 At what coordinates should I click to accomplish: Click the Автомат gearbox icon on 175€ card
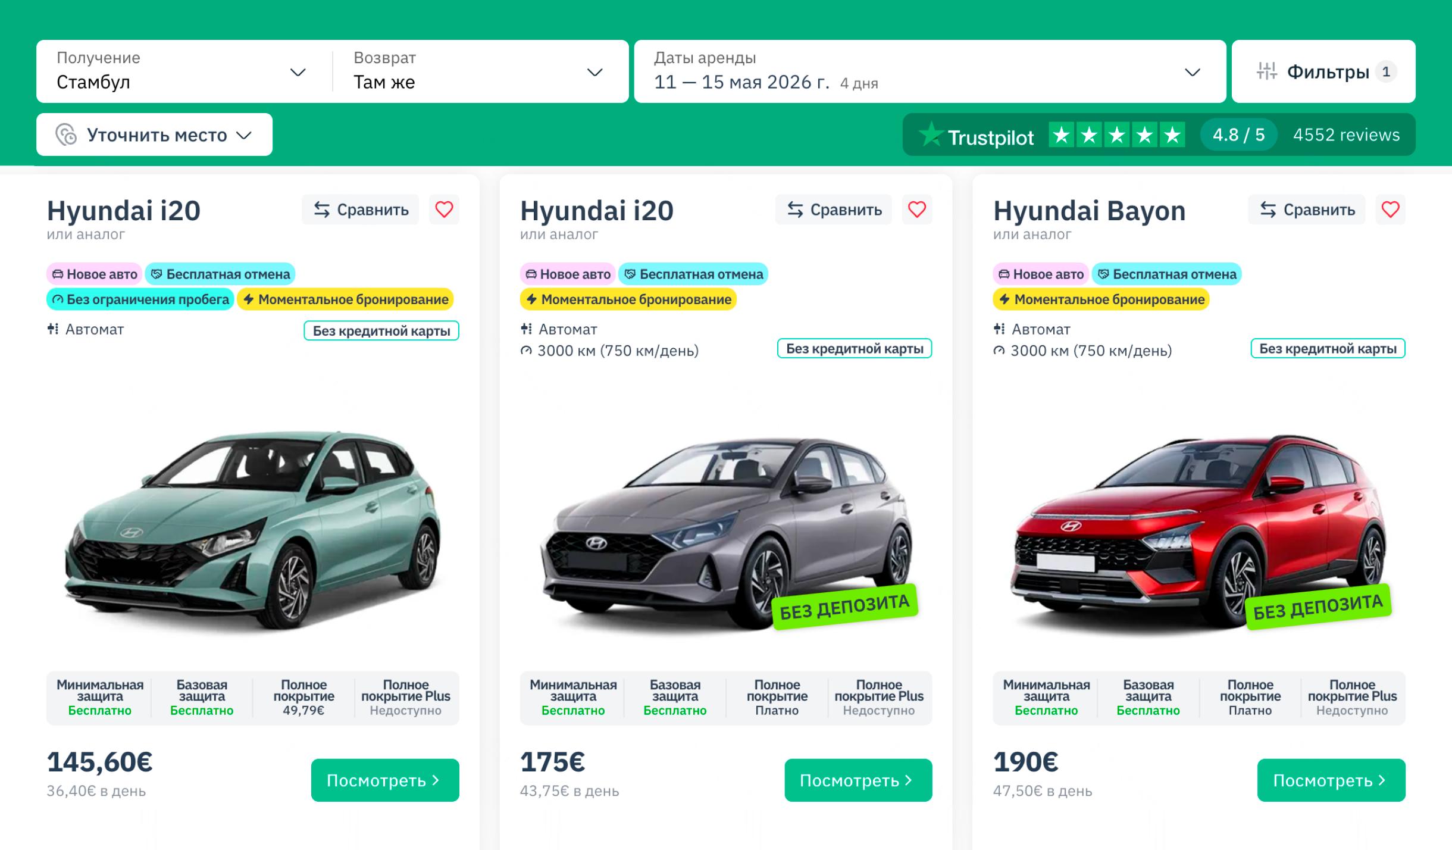526,329
